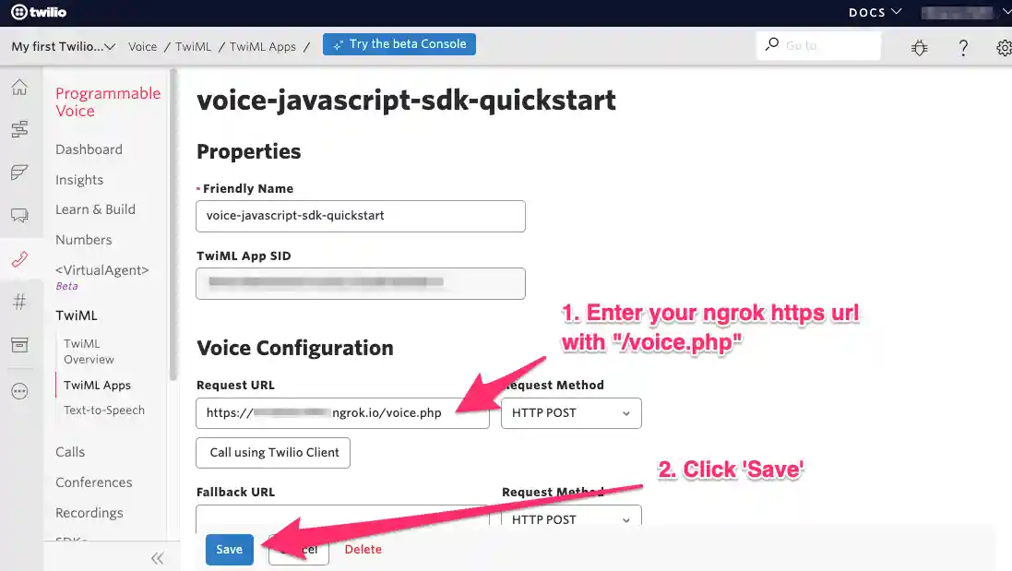Open the Programmable Voice phone icon

pos(19,258)
